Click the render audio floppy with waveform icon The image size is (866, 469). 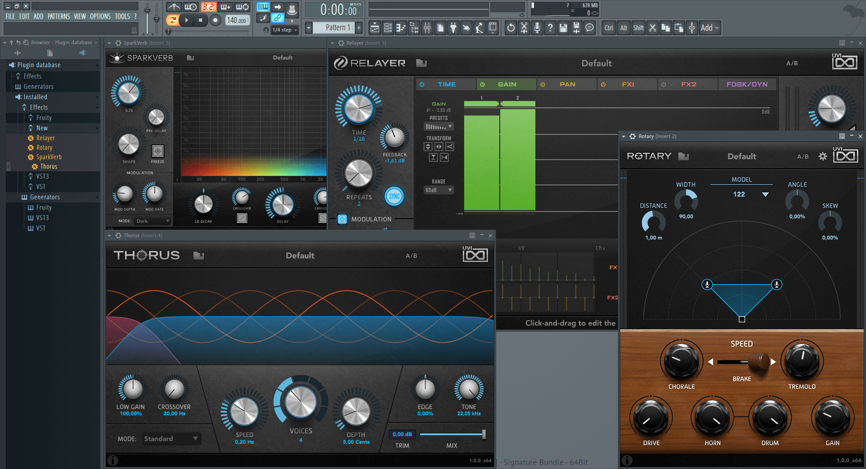576,28
